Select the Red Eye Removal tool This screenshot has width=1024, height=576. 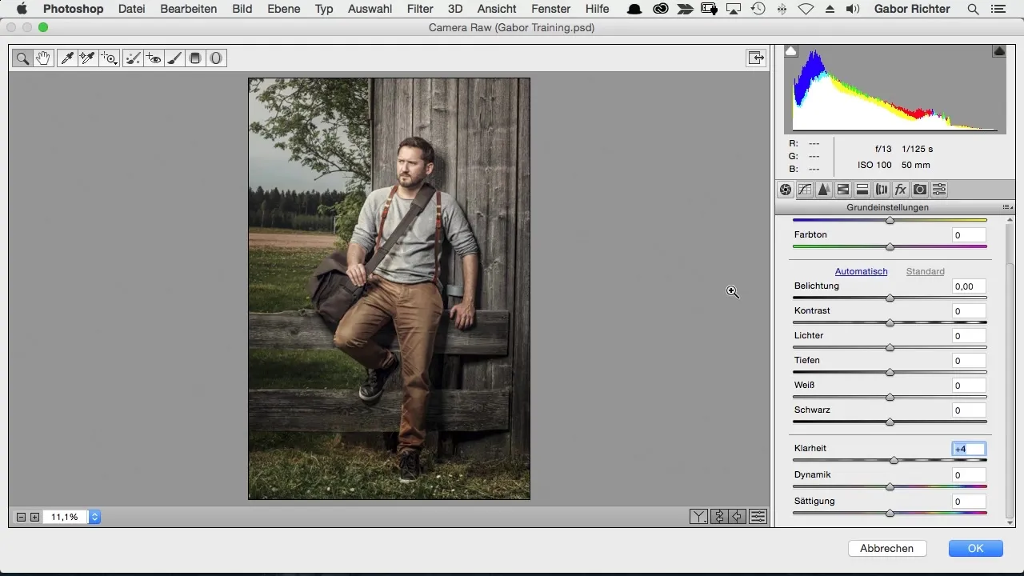[x=154, y=58]
